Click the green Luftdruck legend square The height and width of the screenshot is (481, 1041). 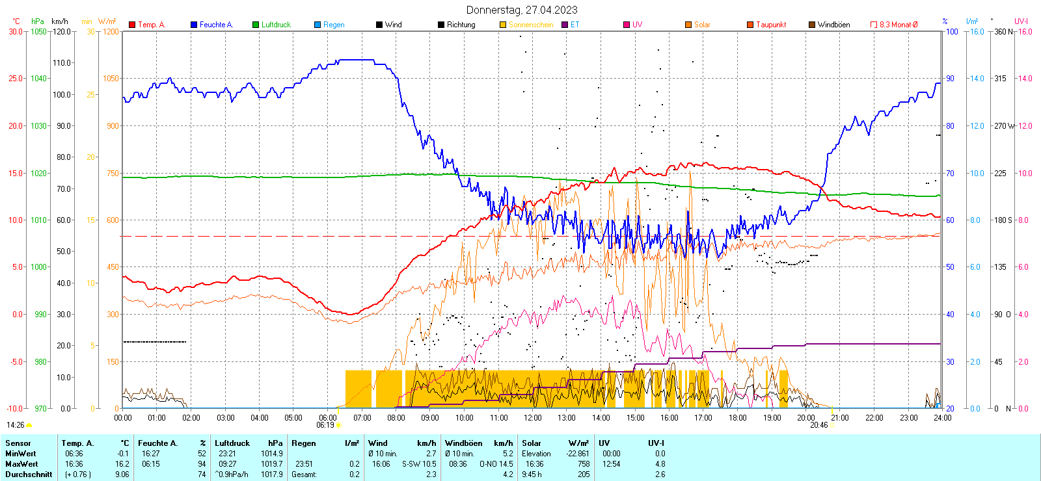tap(256, 25)
